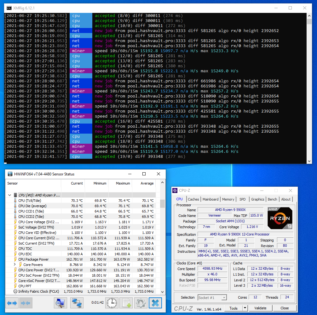Screen dimensions: 317x315
Task: Click SoC Voltage lightning icon
Action: 15,227
